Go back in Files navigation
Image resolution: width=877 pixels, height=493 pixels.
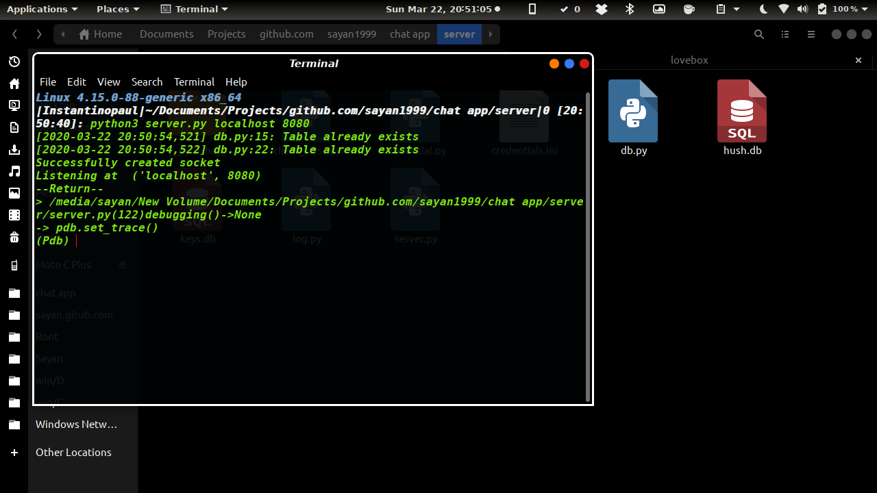coord(15,34)
